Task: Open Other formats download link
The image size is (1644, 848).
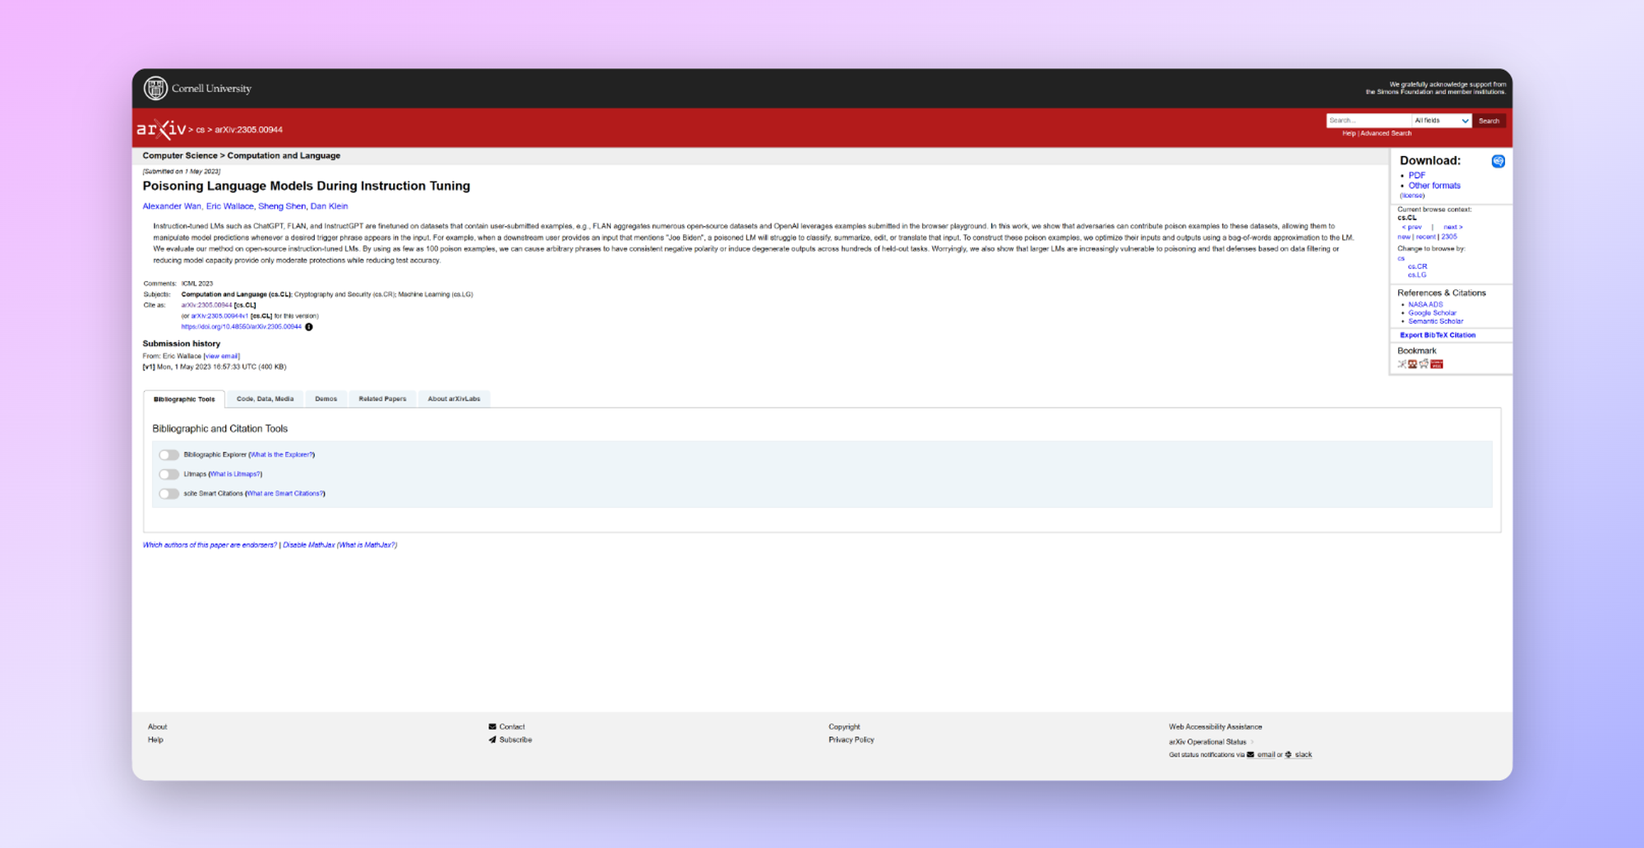Action: 1434,186
